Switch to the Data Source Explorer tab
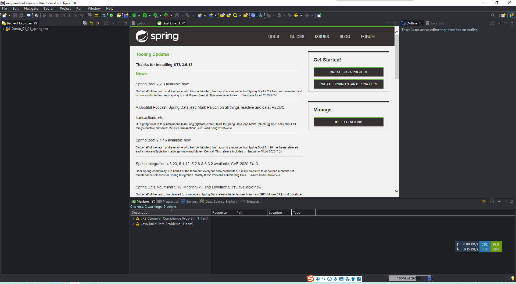Viewport: 516px width, 284px height. click(x=219, y=201)
